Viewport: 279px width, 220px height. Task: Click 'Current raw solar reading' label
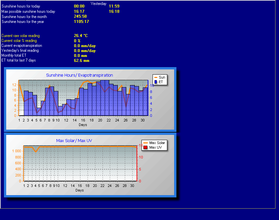coord(21,36)
